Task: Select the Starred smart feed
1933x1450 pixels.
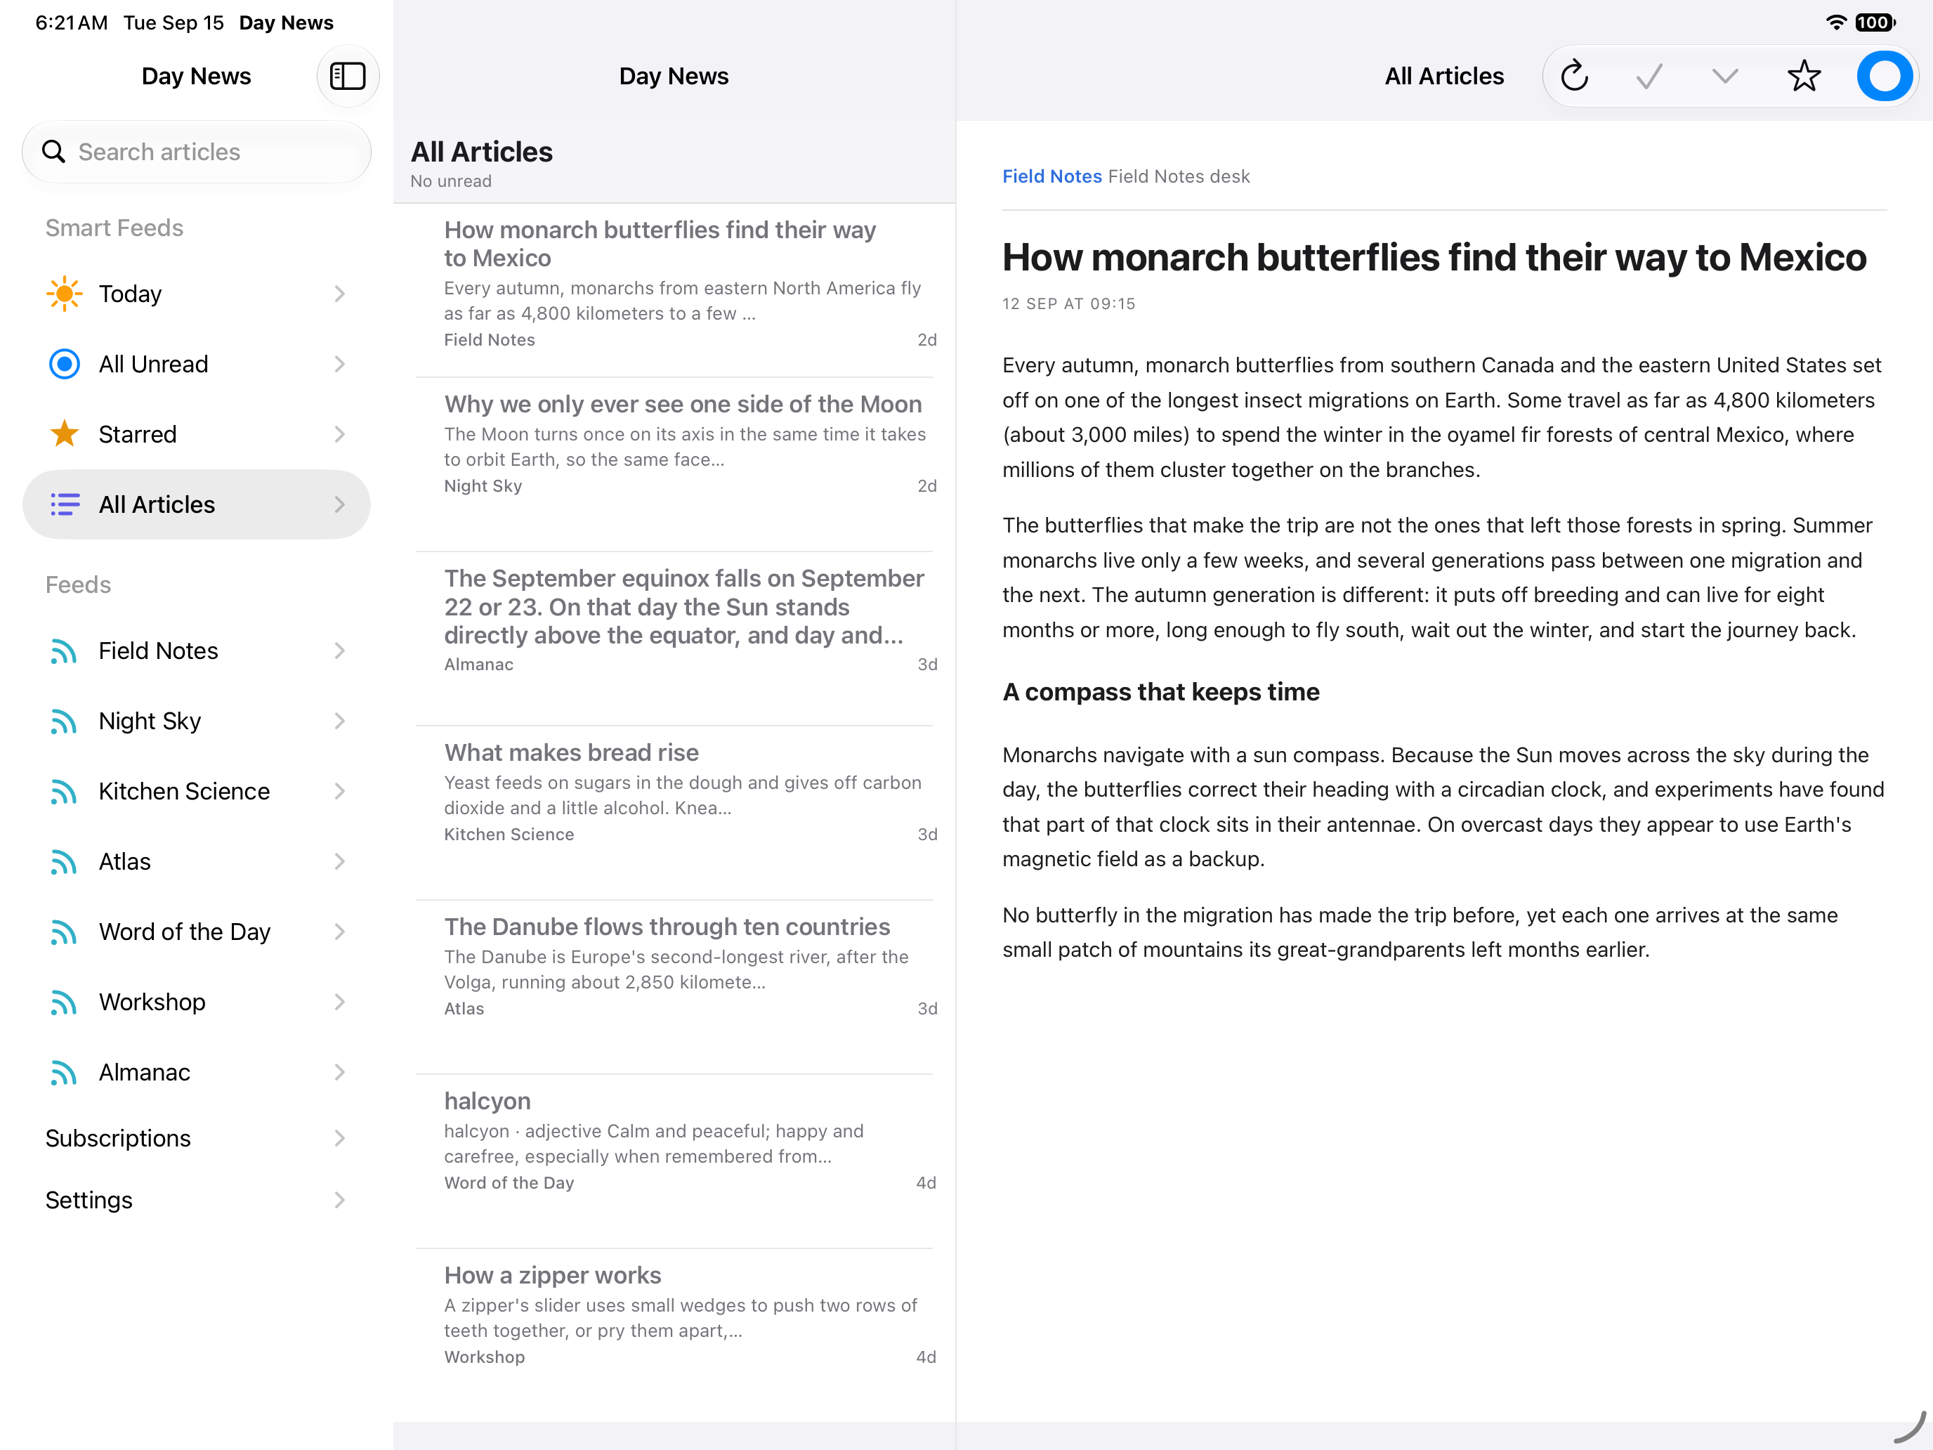Action: [197, 433]
